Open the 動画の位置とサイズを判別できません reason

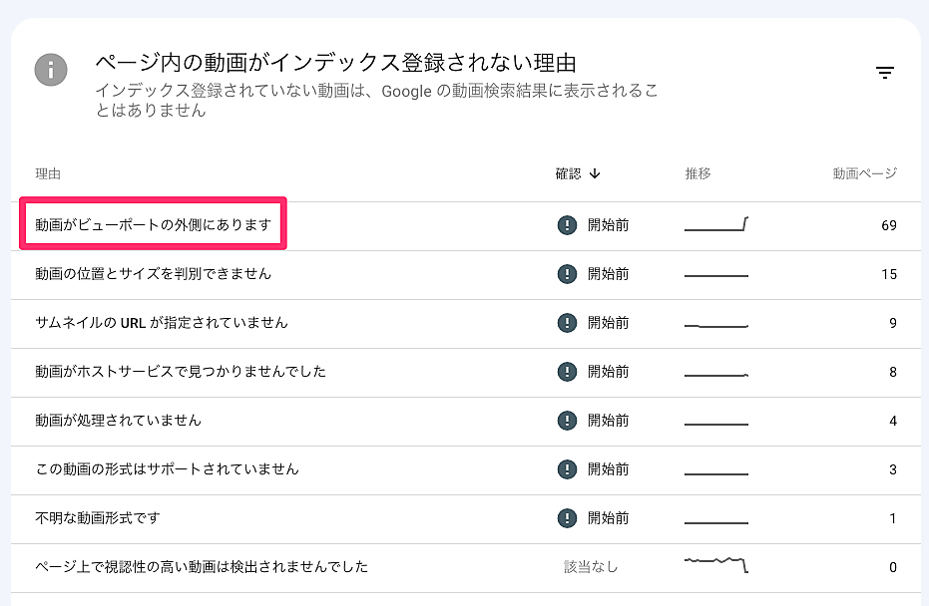coord(154,274)
